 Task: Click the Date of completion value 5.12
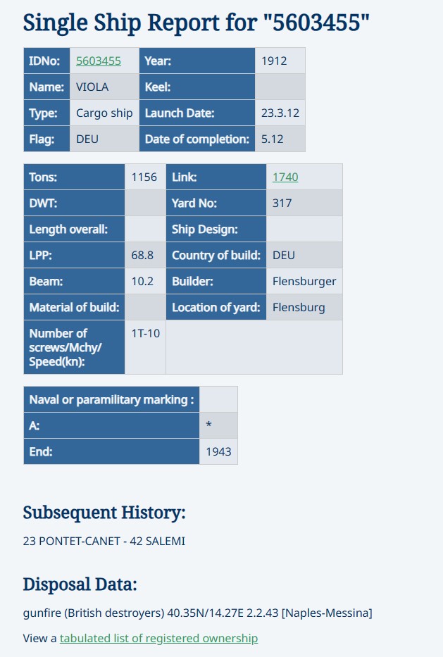click(x=272, y=139)
